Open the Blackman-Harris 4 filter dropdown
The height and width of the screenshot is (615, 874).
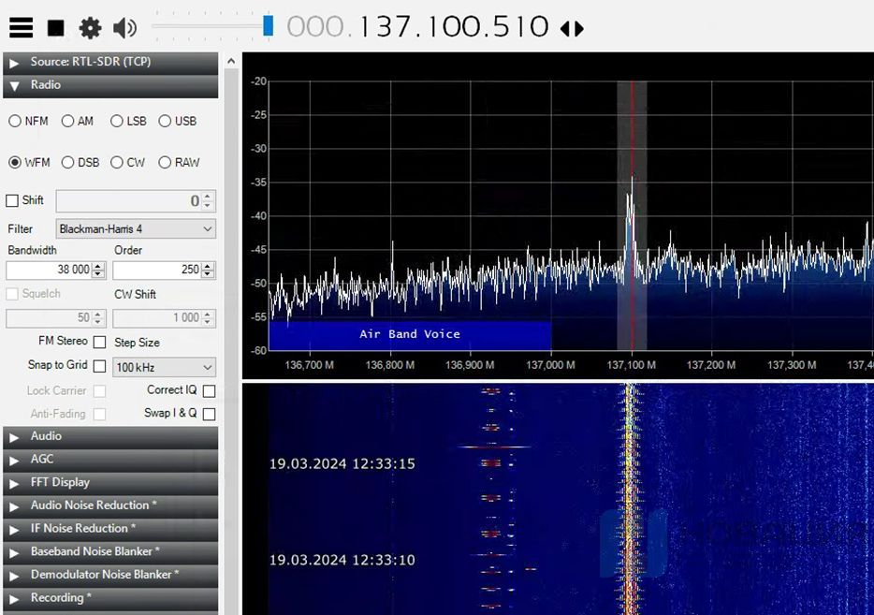click(135, 228)
